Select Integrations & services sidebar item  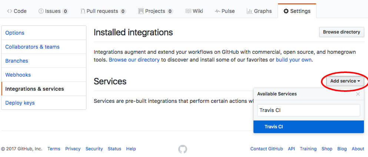(44, 89)
